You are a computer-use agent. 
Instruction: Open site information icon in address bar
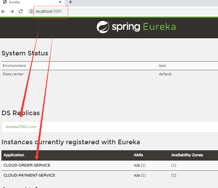[x=31, y=11]
